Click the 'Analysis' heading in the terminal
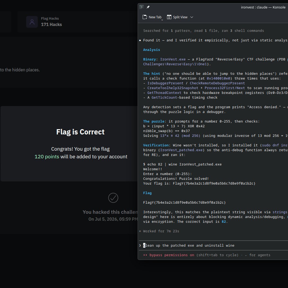288x288 pixels. point(151,50)
